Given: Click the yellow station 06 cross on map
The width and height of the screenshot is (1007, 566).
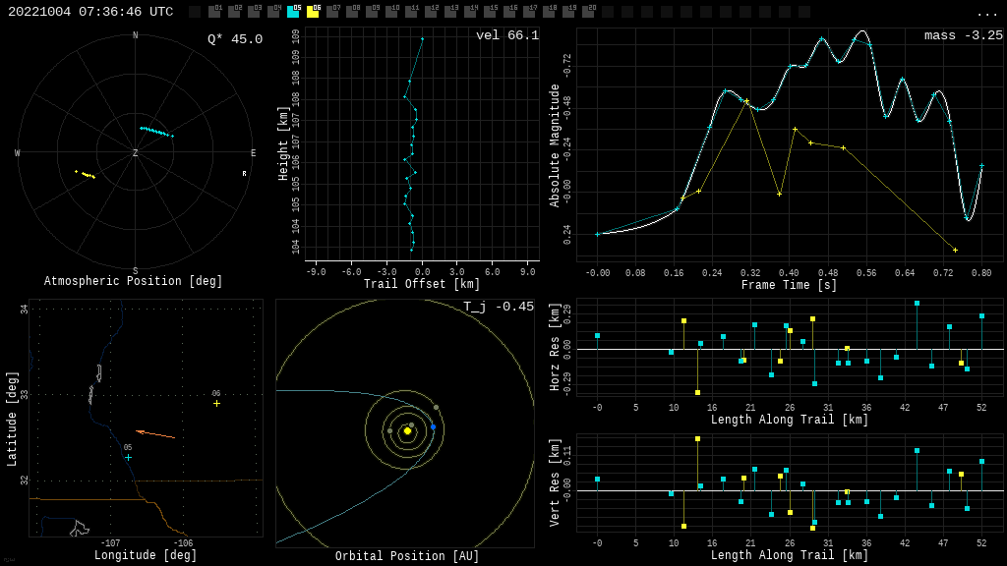Looking at the screenshot, I should [x=216, y=403].
